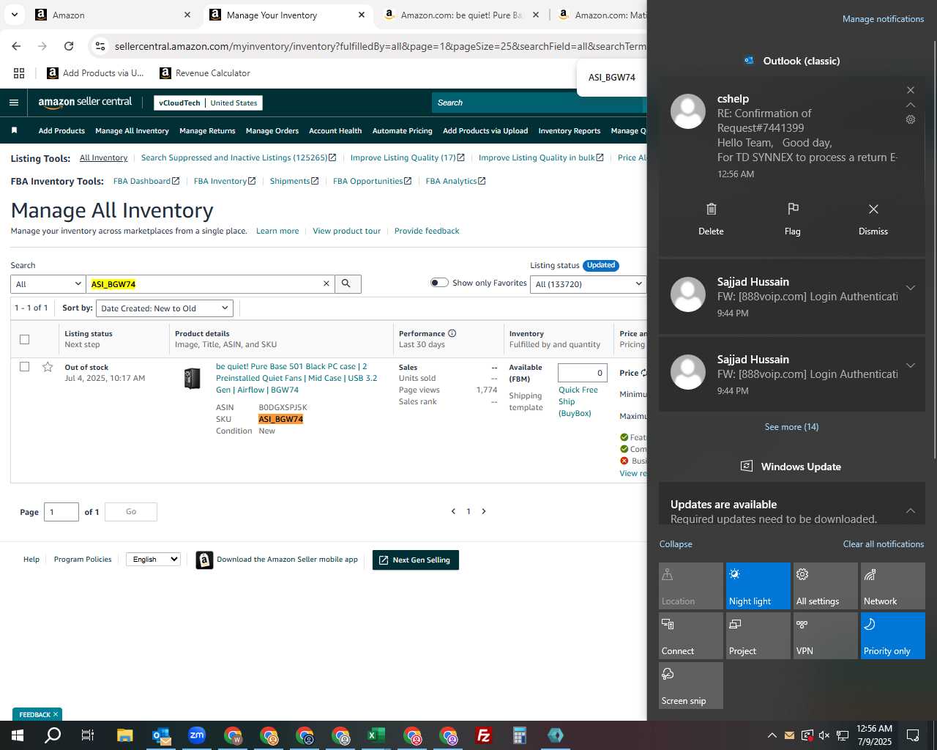Viewport: 937px width, 750px height.
Task: Toggle Show only Favorites switch
Action: [439, 283]
